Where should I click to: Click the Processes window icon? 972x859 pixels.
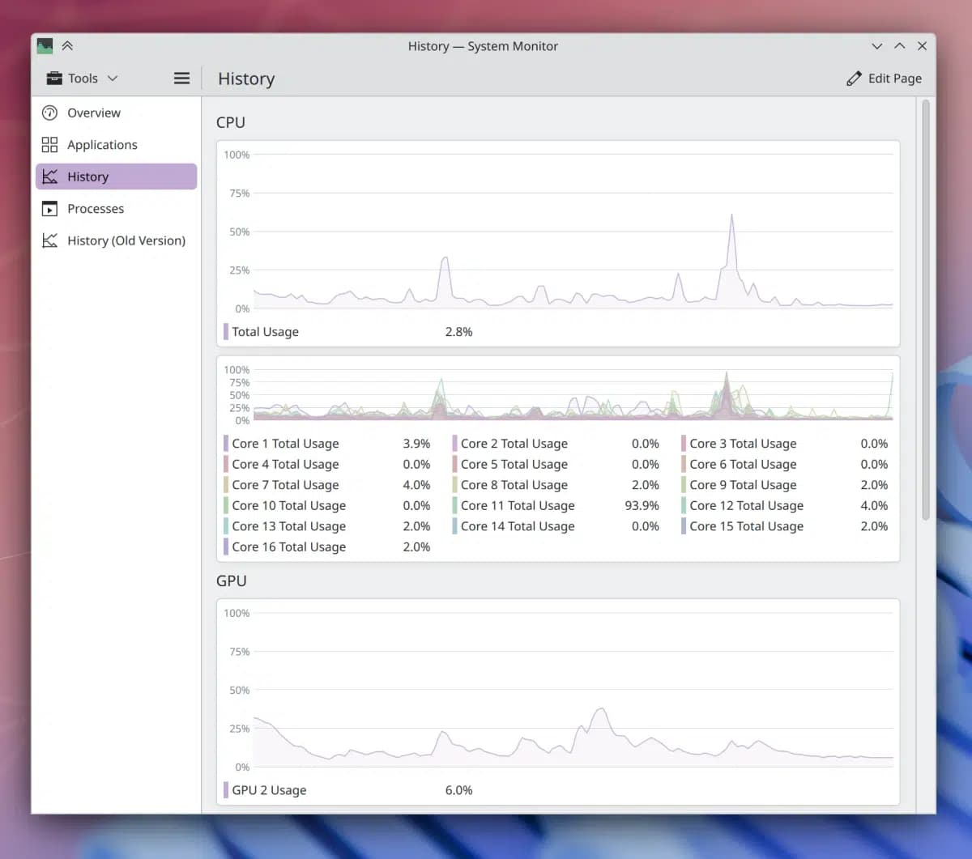[x=49, y=209]
